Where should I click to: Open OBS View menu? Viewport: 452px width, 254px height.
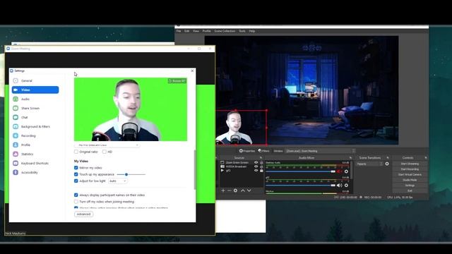coord(196,31)
